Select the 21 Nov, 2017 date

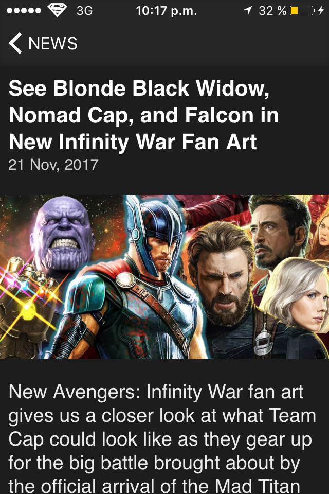[x=53, y=165]
